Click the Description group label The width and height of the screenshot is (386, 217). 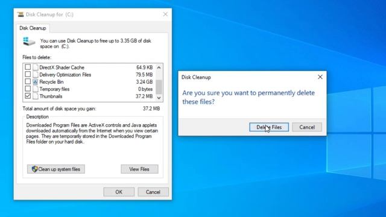[37, 116]
